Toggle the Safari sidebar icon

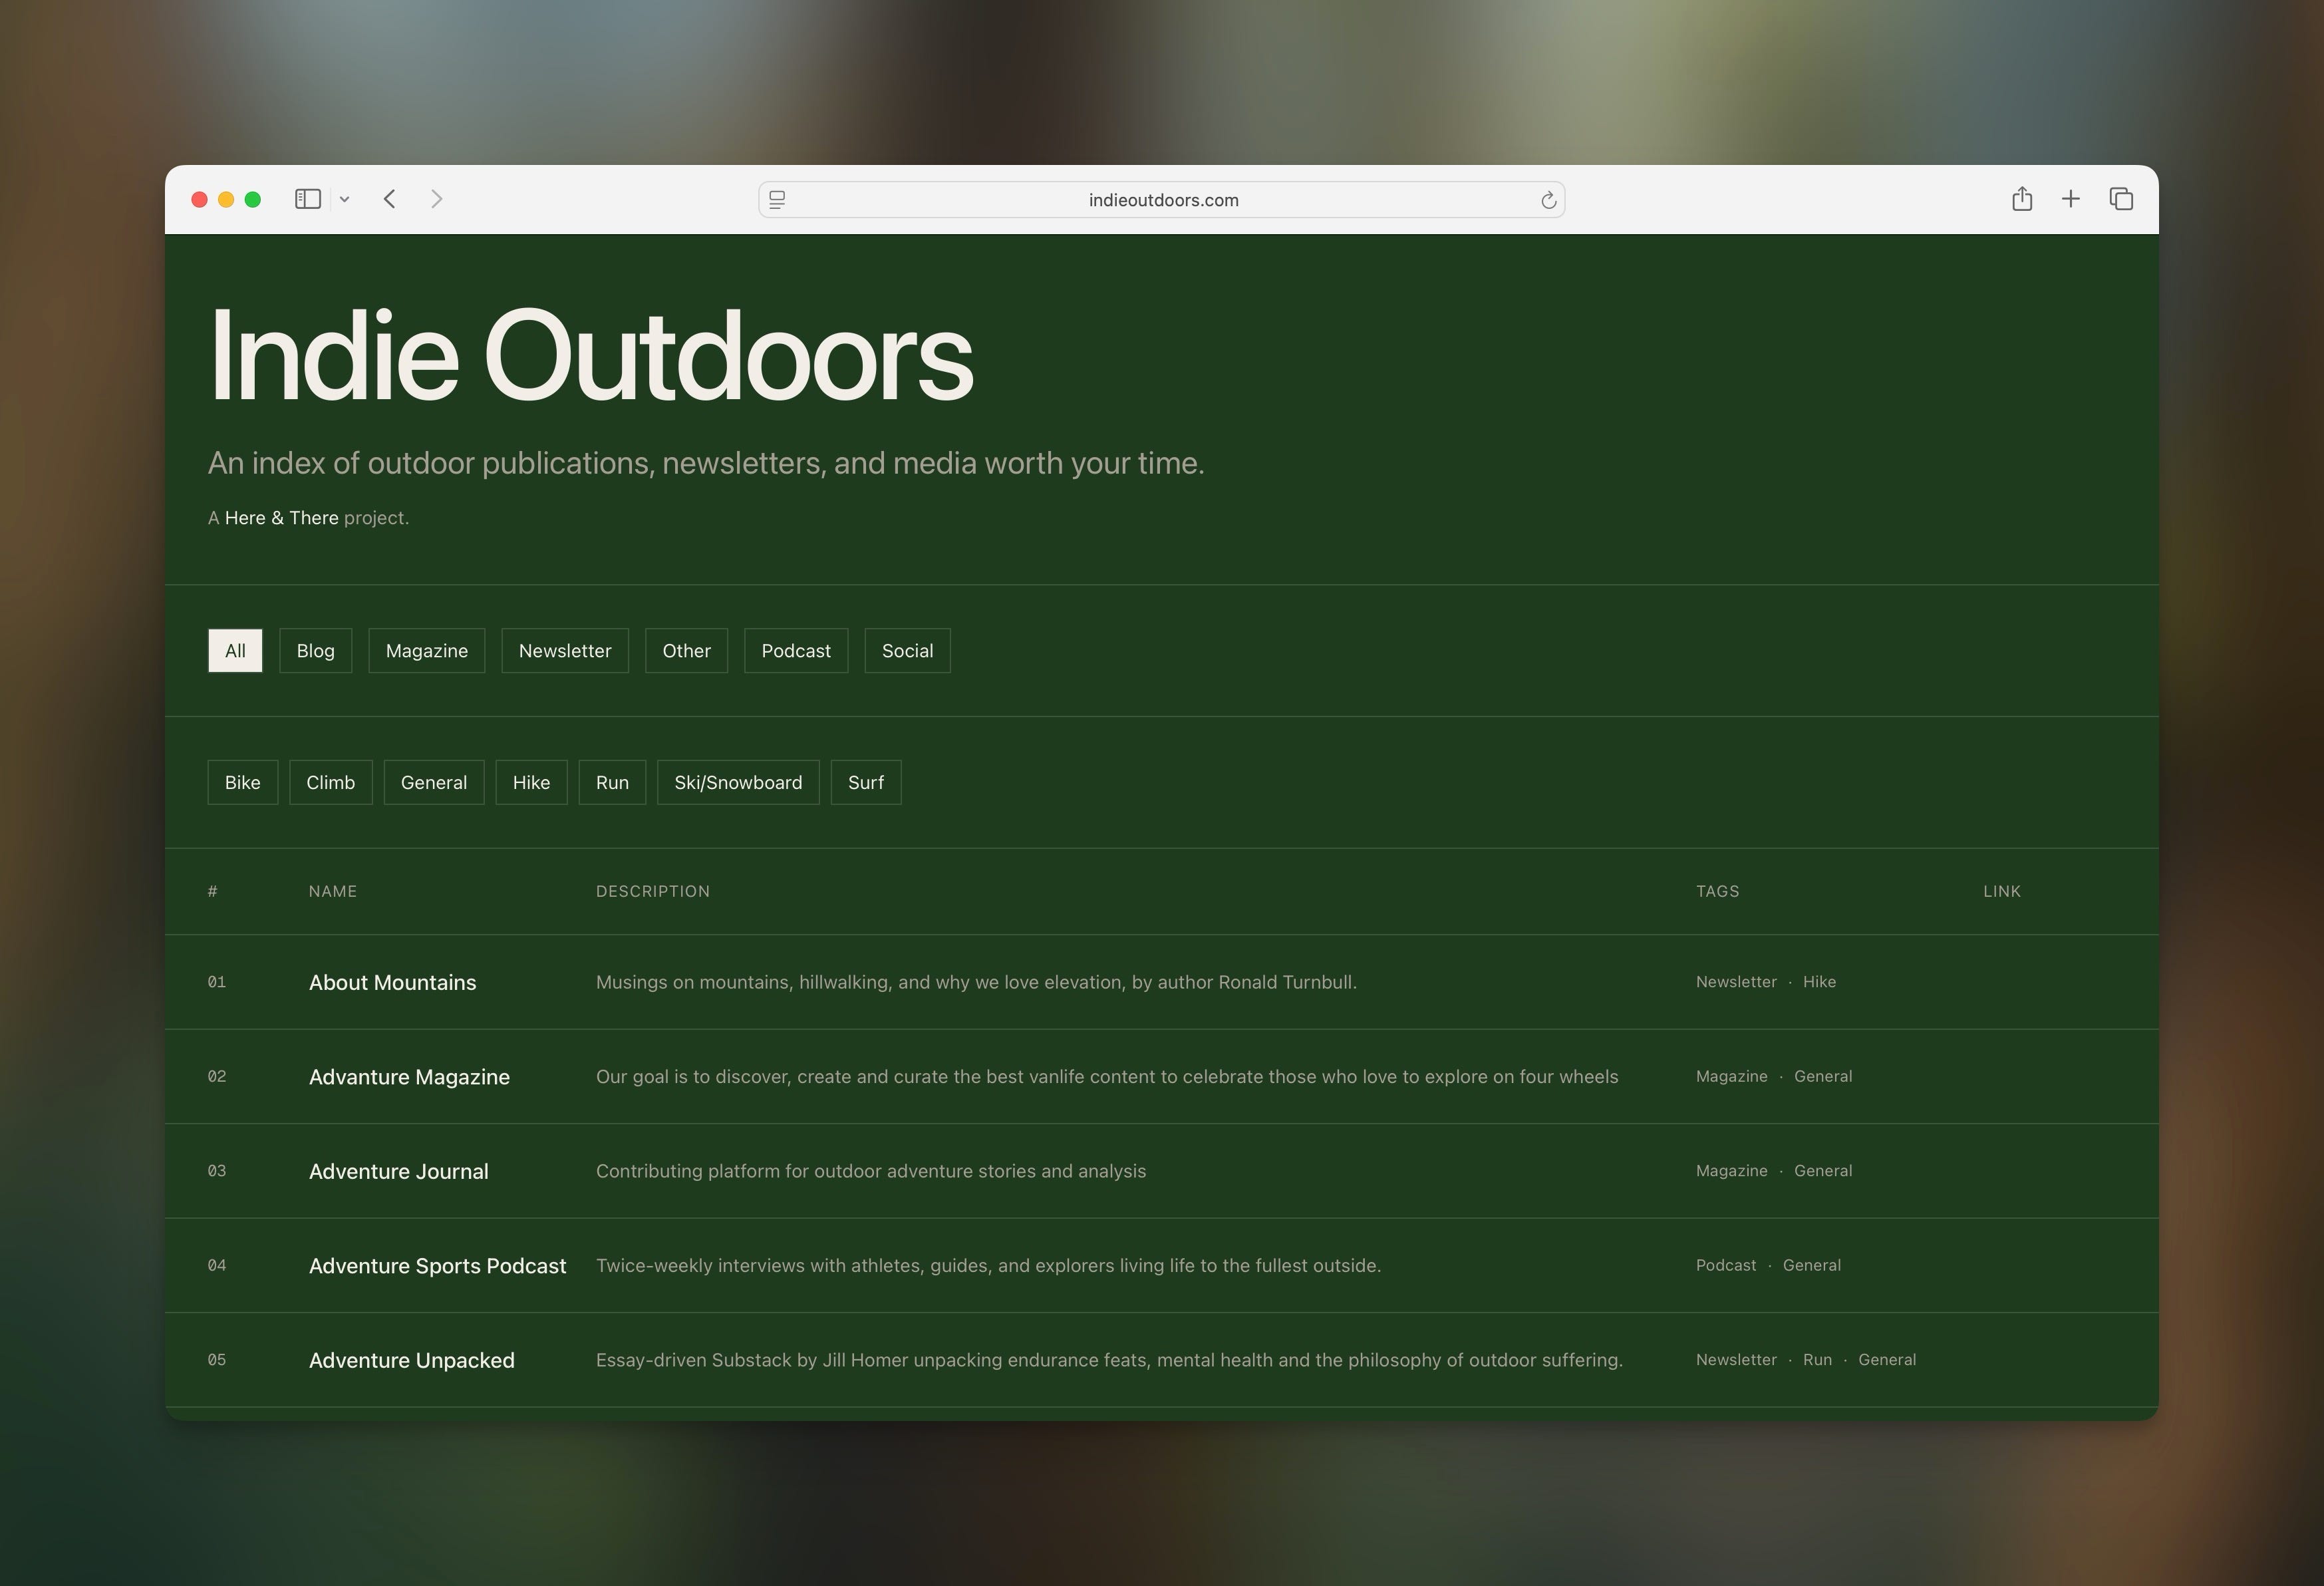click(307, 199)
